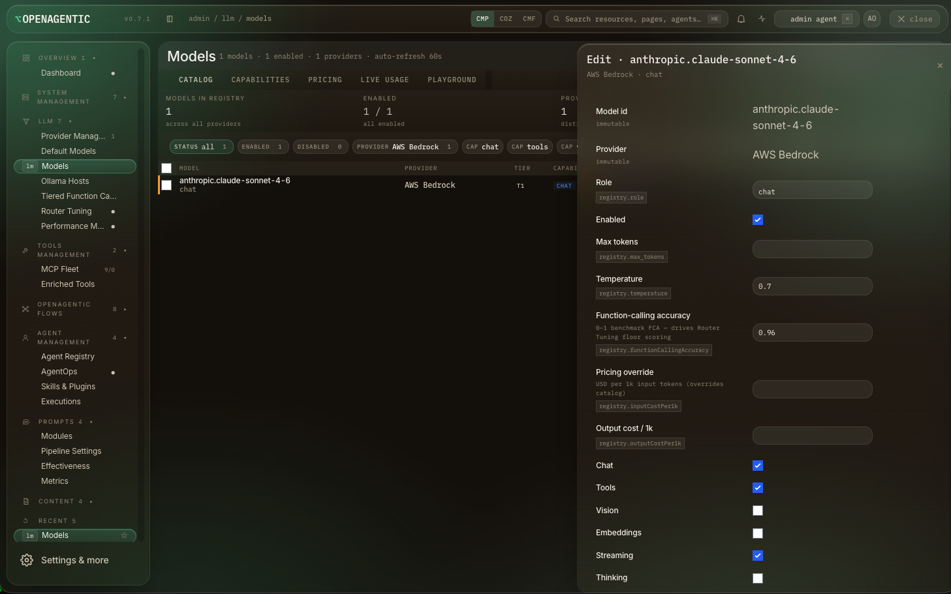Image resolution: width=951 pixels, height=594 pixels.
Task: Open the Pricing tab
Action: tap(325, 80)
